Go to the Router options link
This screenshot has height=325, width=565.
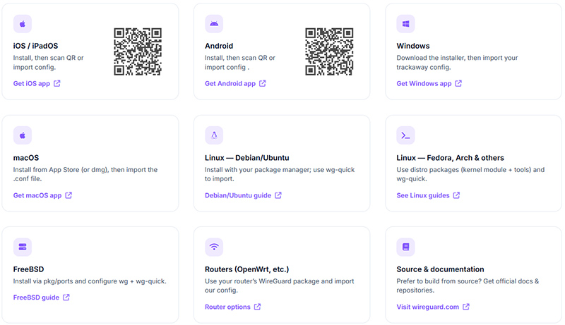[x=232, y=307]
